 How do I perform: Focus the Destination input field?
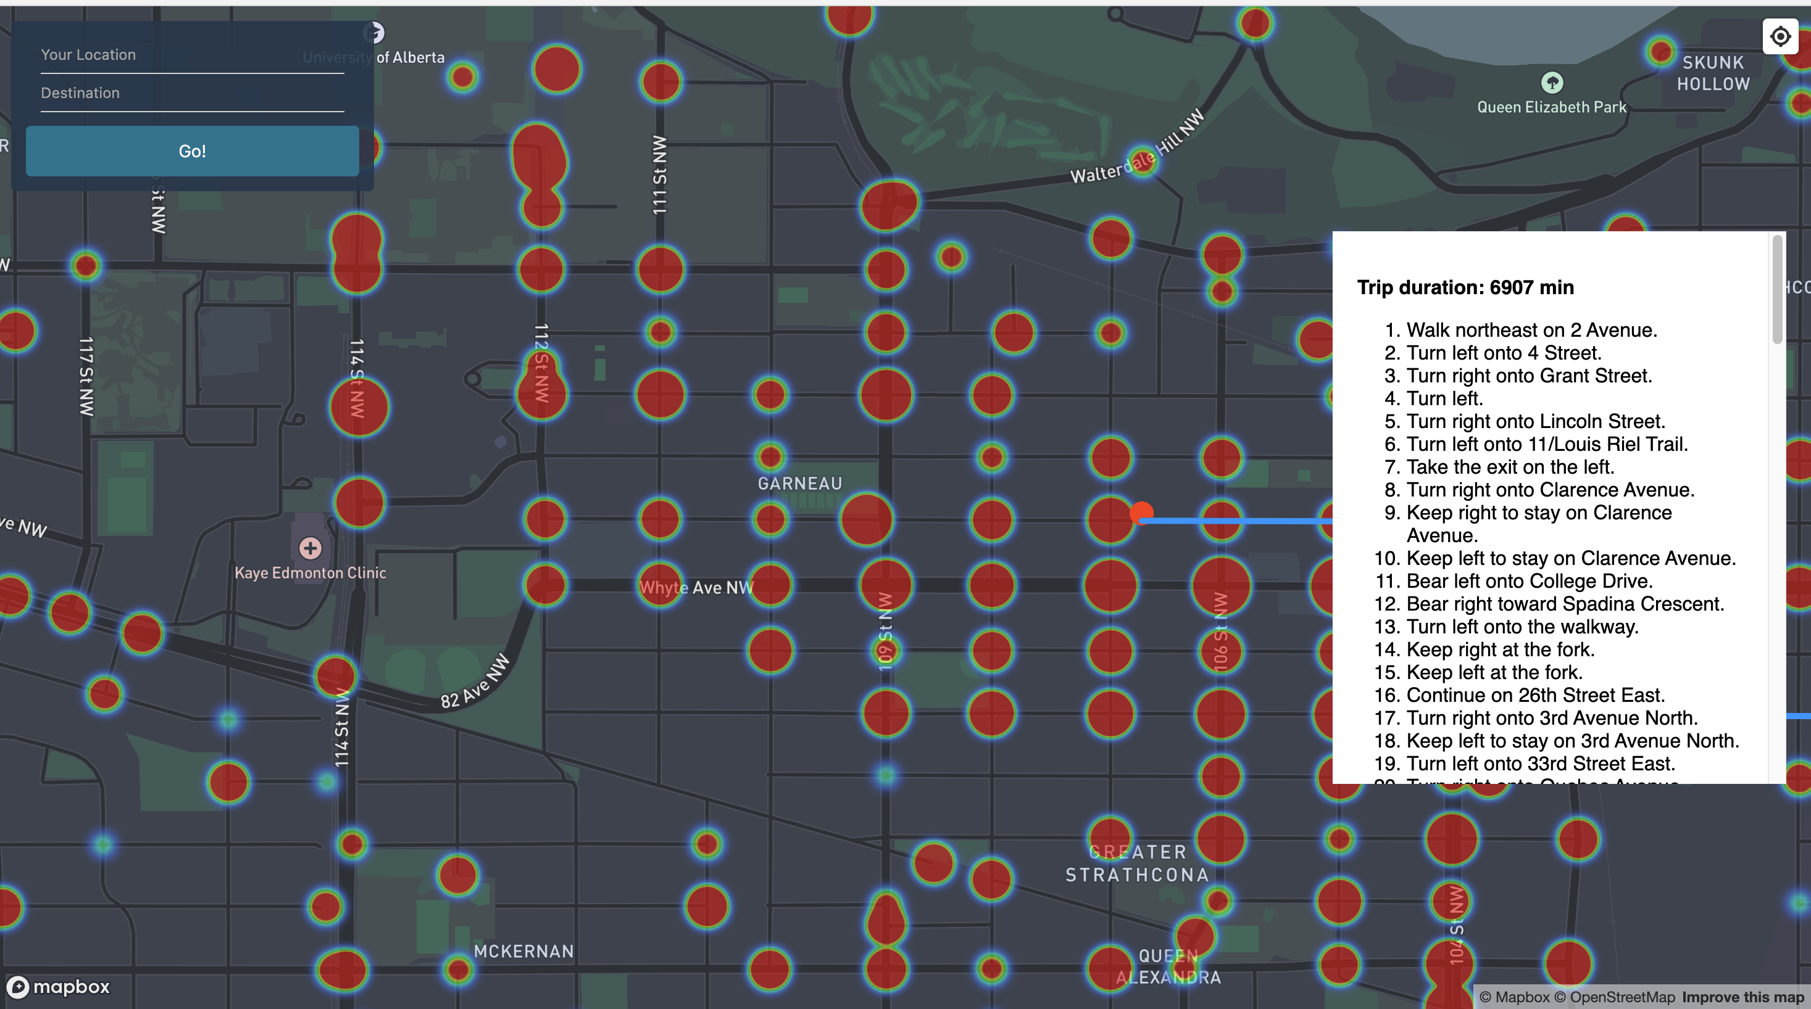[x=192, y=94]
